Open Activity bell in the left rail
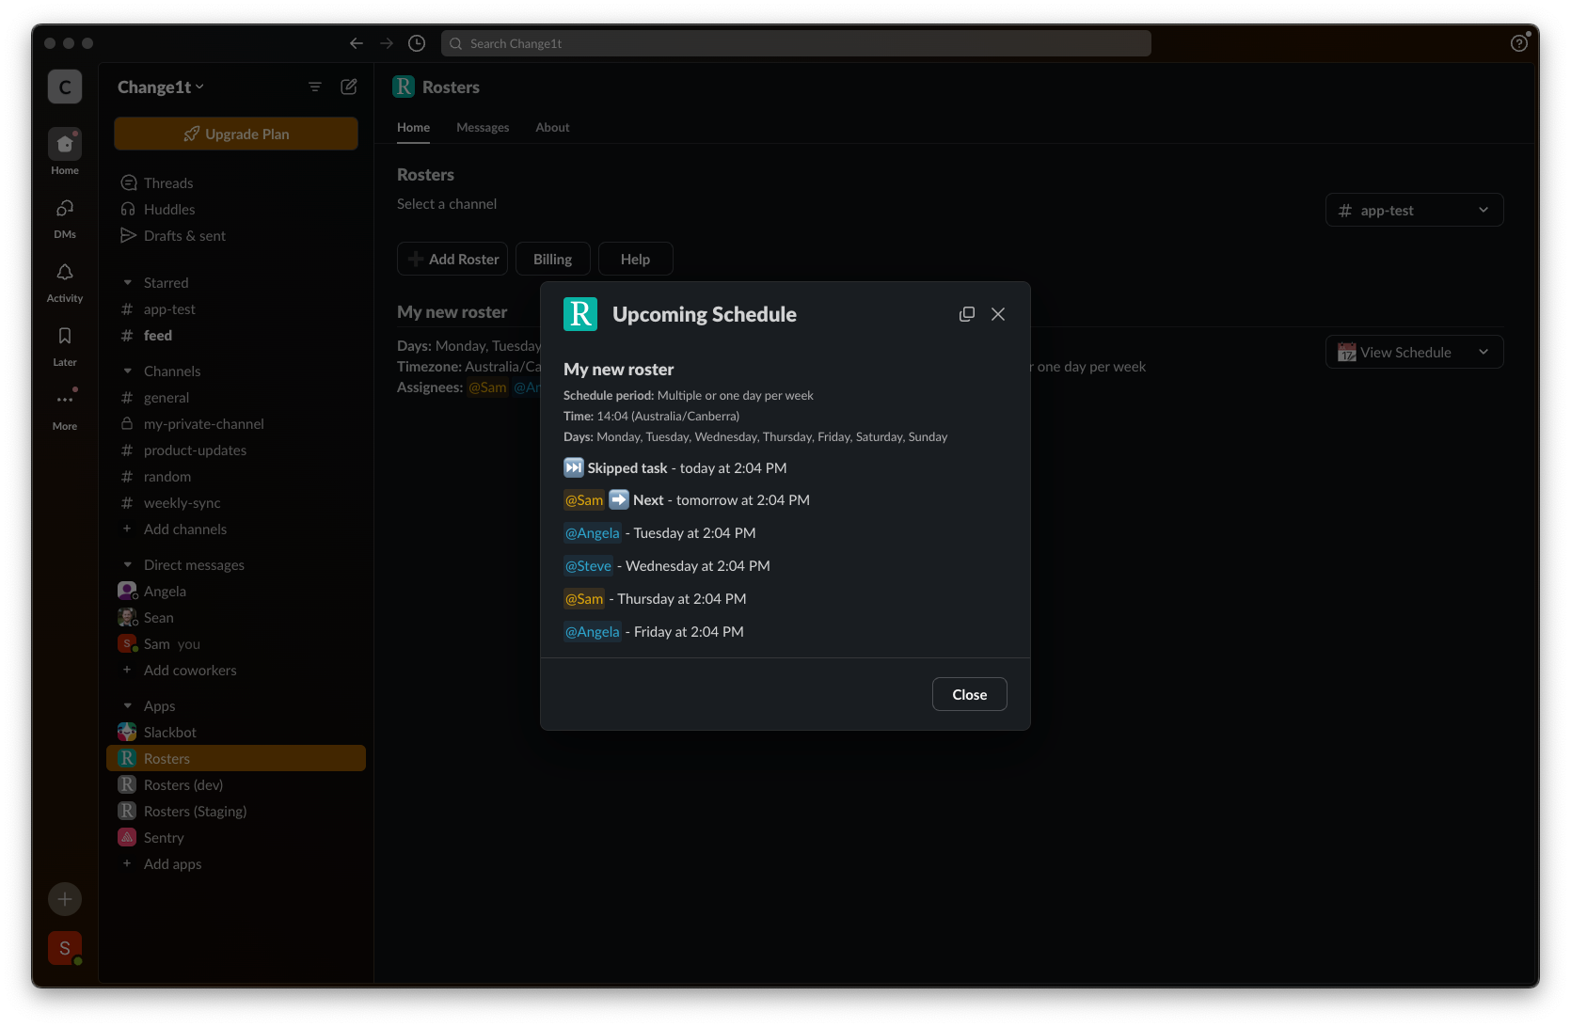This screenshot has height=1027, width=1571. (65, 280)
